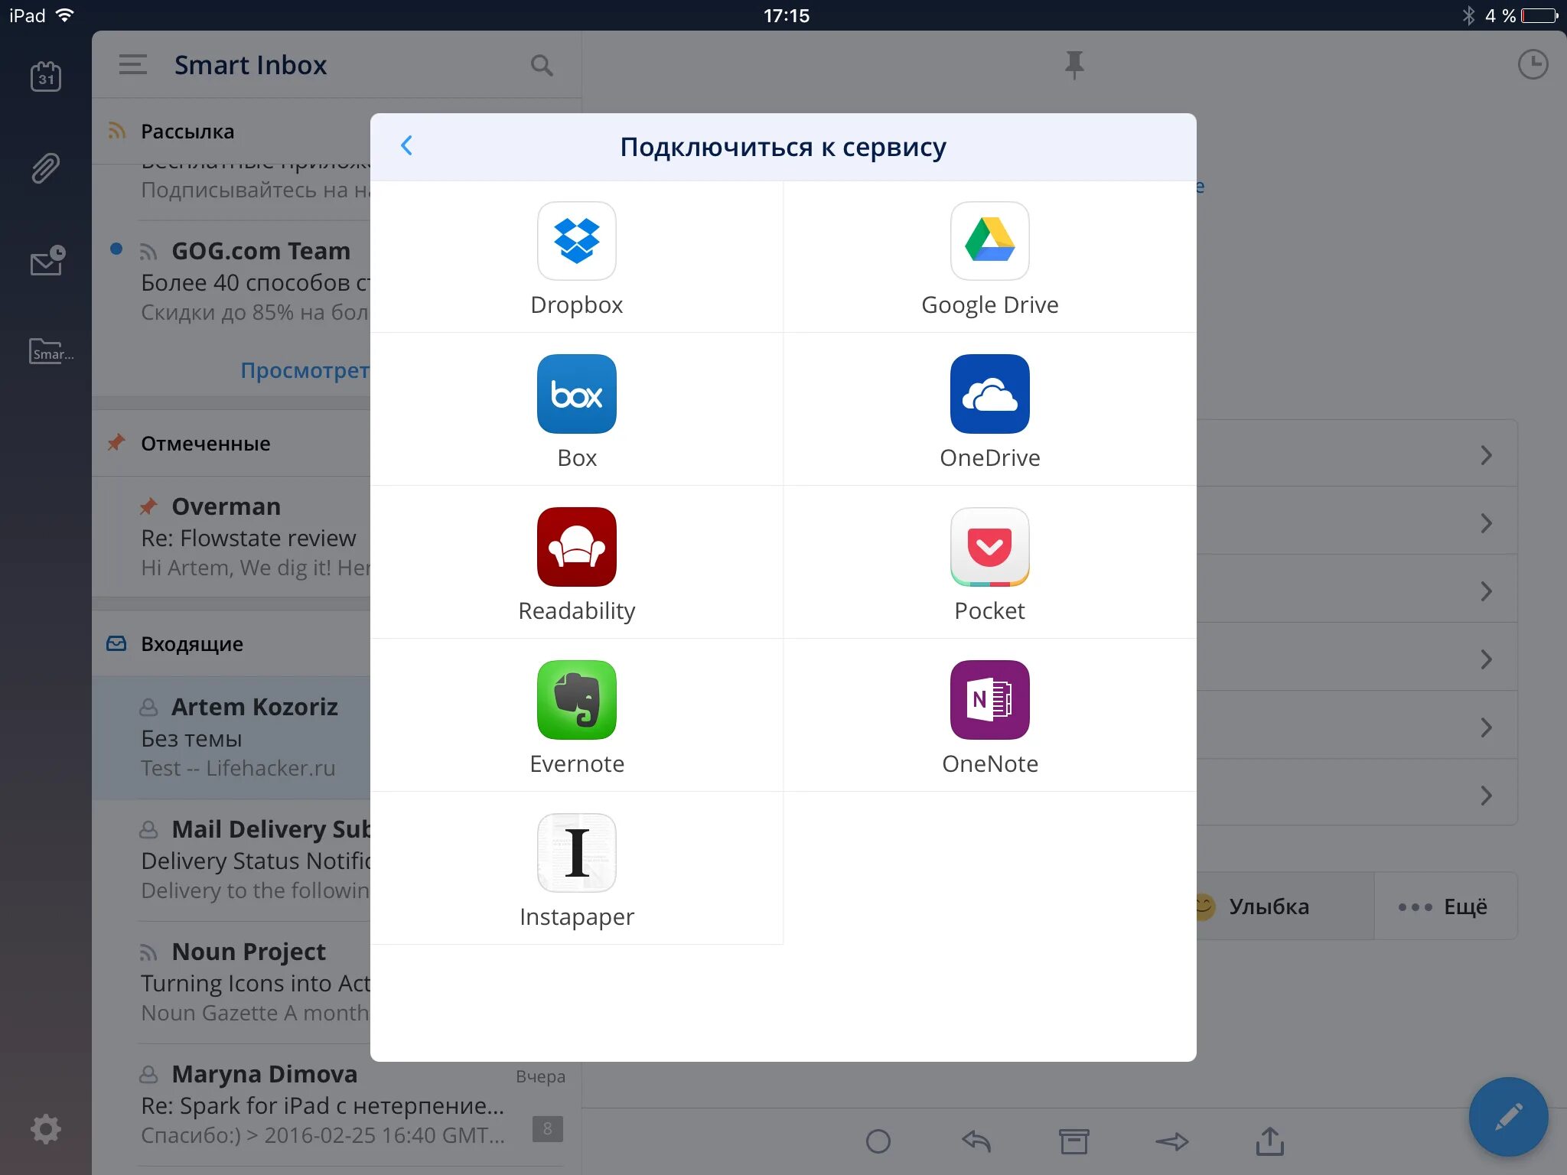Open the snoozed mail sidebar icon

pos(47,260)
